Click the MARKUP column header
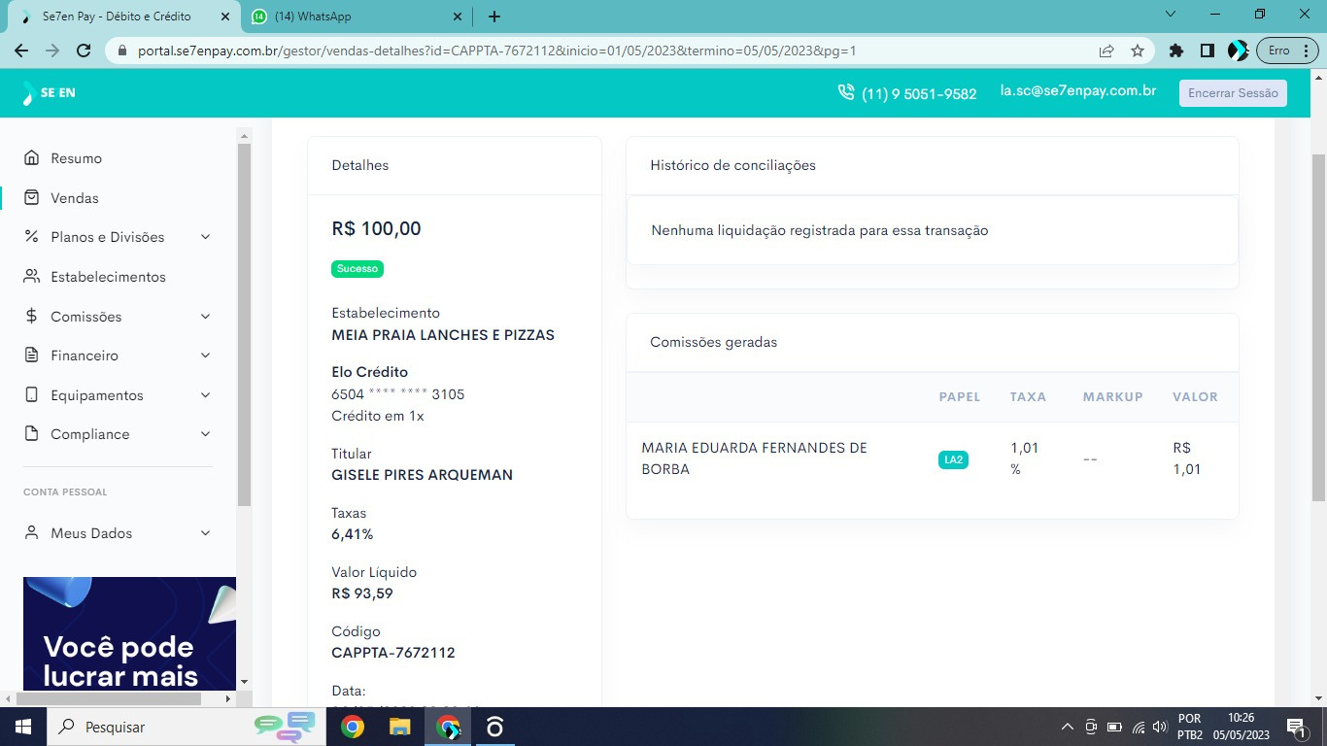Viewport: 1327px width, 746px height. pyautogui.click(x=1113, y=396)
